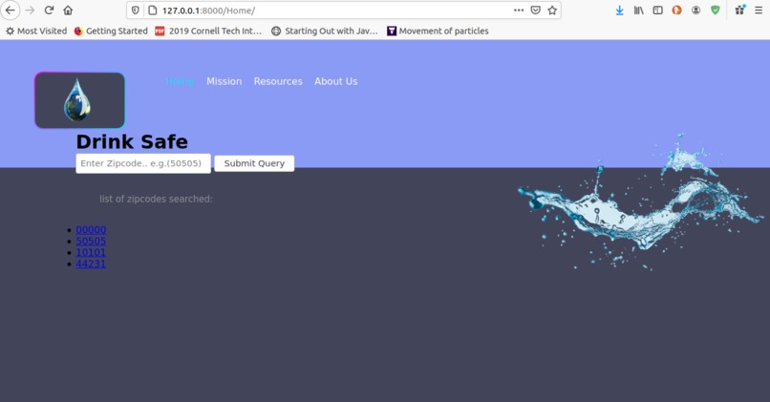Open the Library bookshelf icon
Image resolution: width=770 pixels, height=402 pixels.
click(638, 11)
